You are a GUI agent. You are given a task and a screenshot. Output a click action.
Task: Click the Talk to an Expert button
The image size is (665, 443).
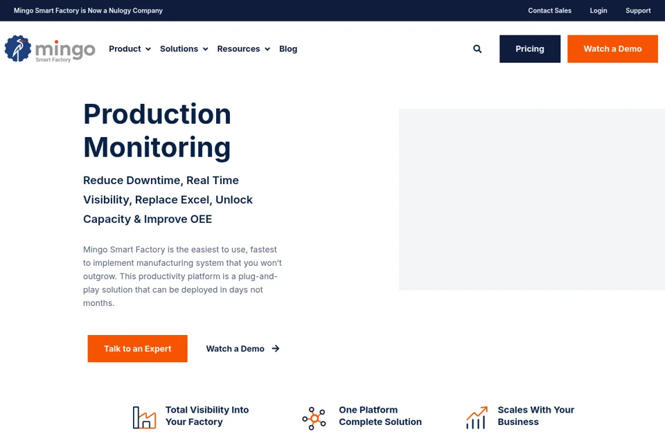pyautogui.click(x=137, y=348)
